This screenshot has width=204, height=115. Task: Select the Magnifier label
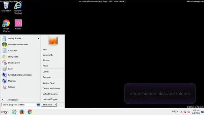(12, 81)
